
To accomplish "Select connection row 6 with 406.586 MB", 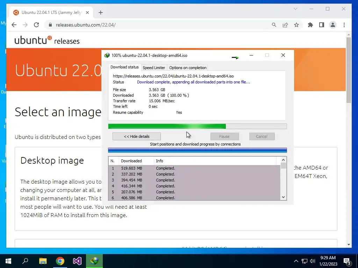I will 194,198.
